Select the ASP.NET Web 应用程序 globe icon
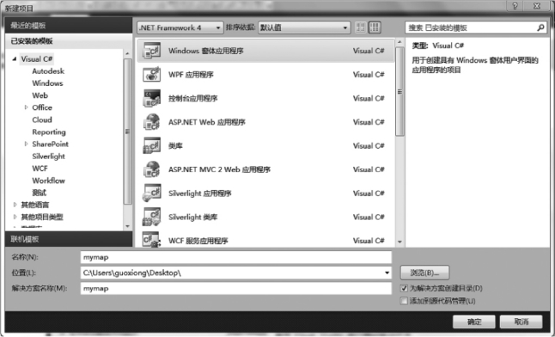The height and width of the screenshot is (337, 555). tap(151, 122)
